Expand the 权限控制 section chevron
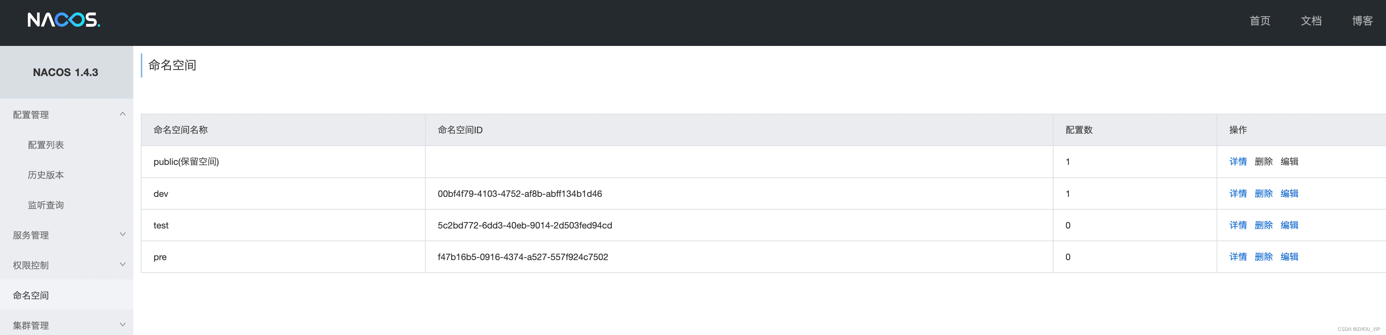1386x335 pixels. [123, 265]
